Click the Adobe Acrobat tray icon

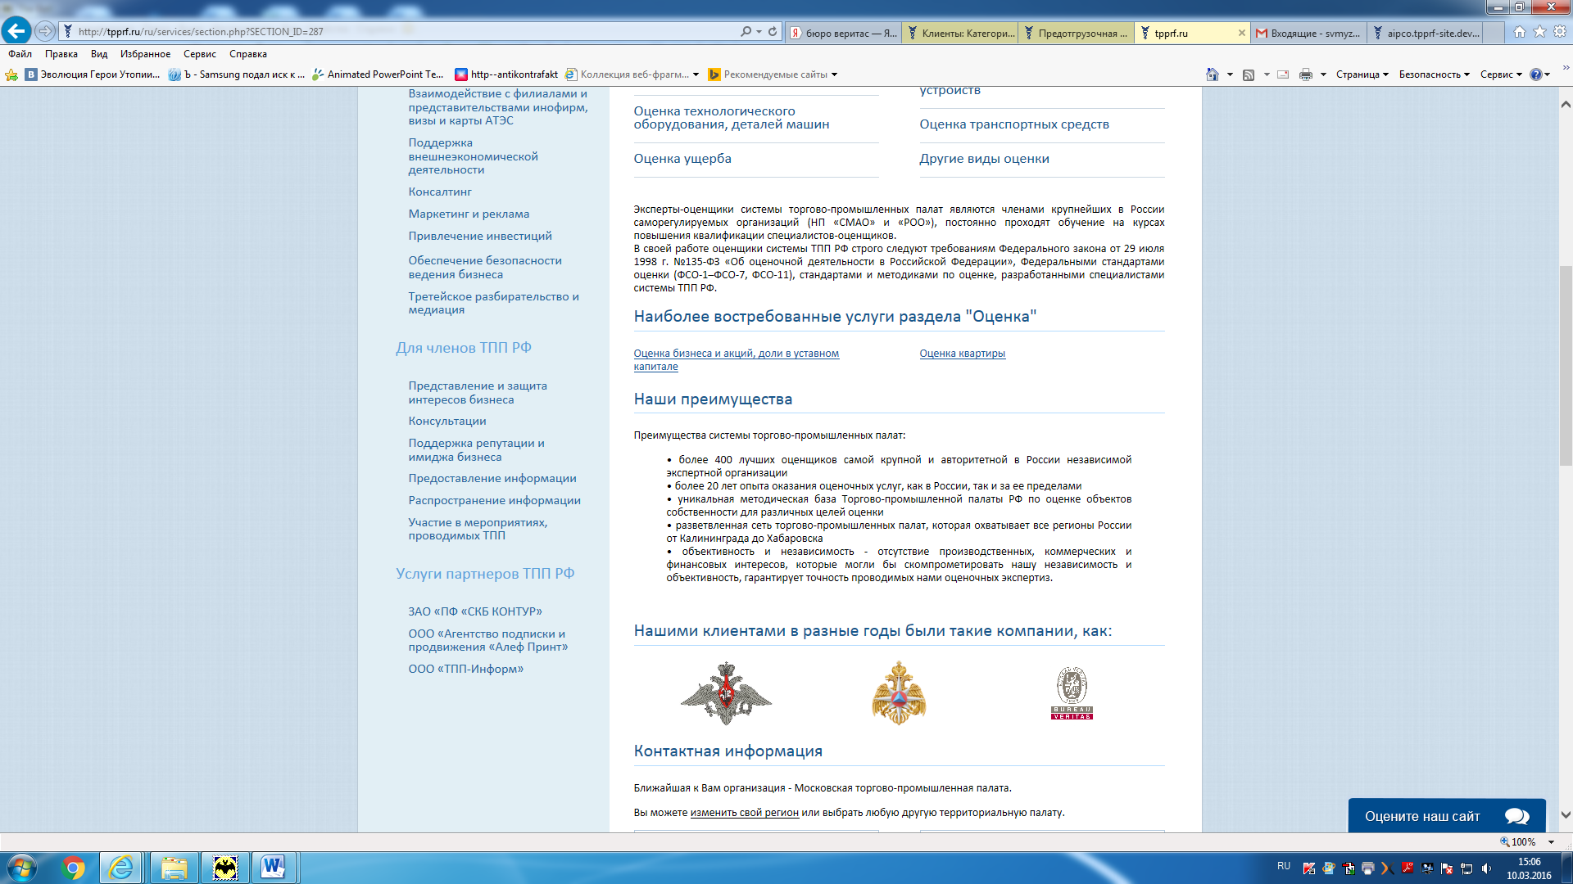1408,868
